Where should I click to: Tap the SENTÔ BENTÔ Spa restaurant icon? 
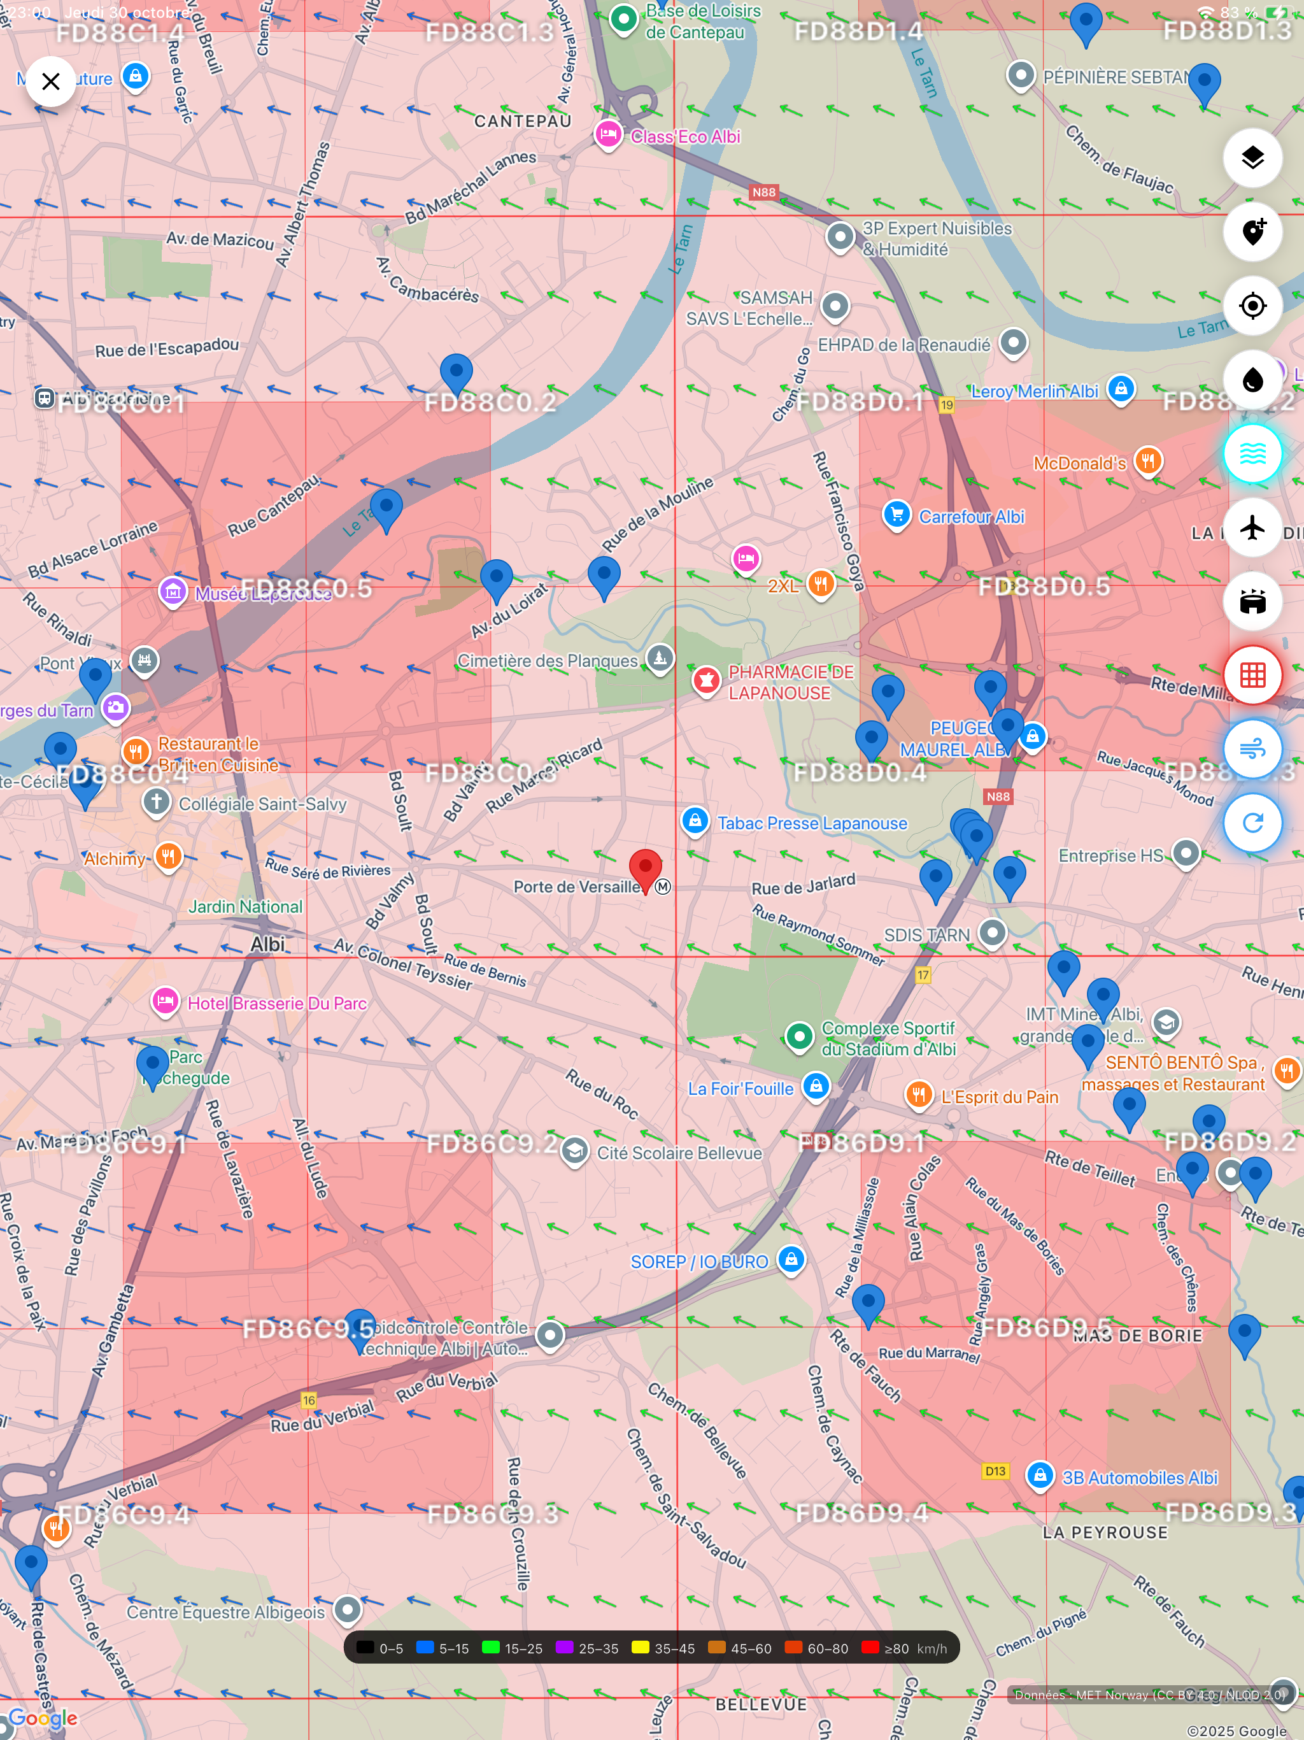coord(1287,1071)
